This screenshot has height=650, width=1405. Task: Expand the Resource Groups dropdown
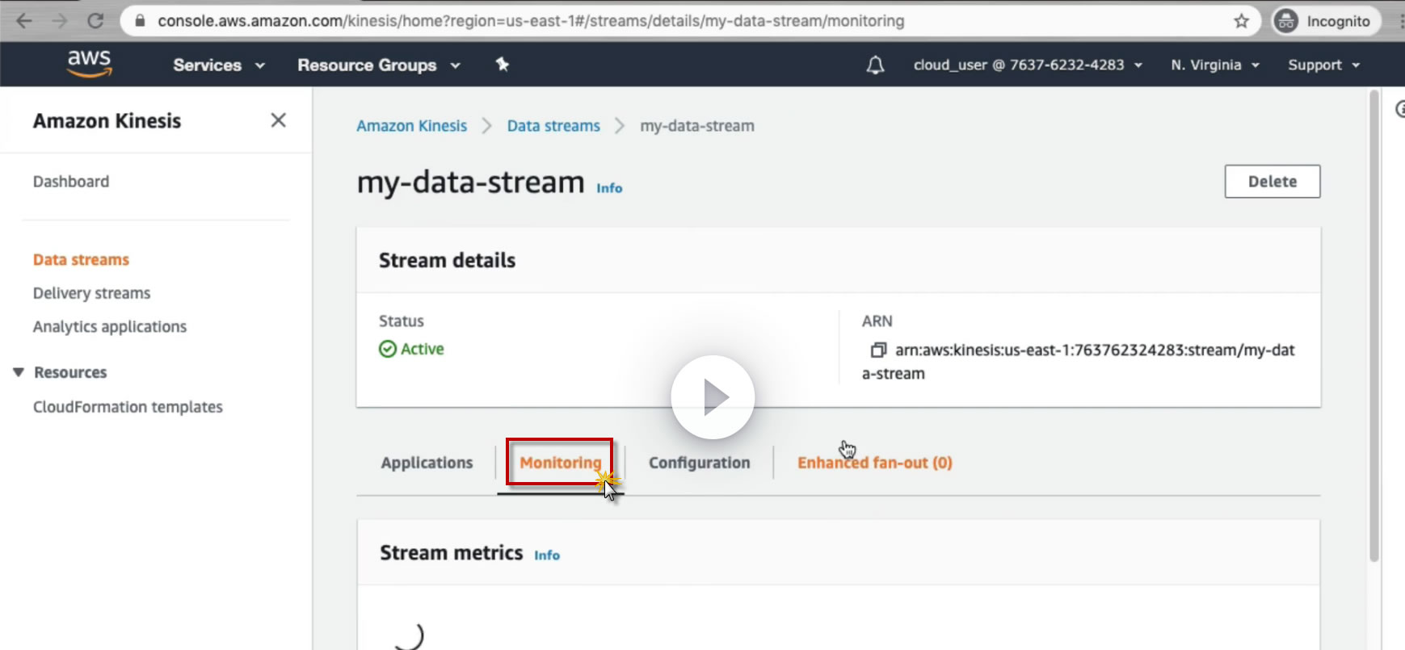pyautogui.click(x=378, y=65)
